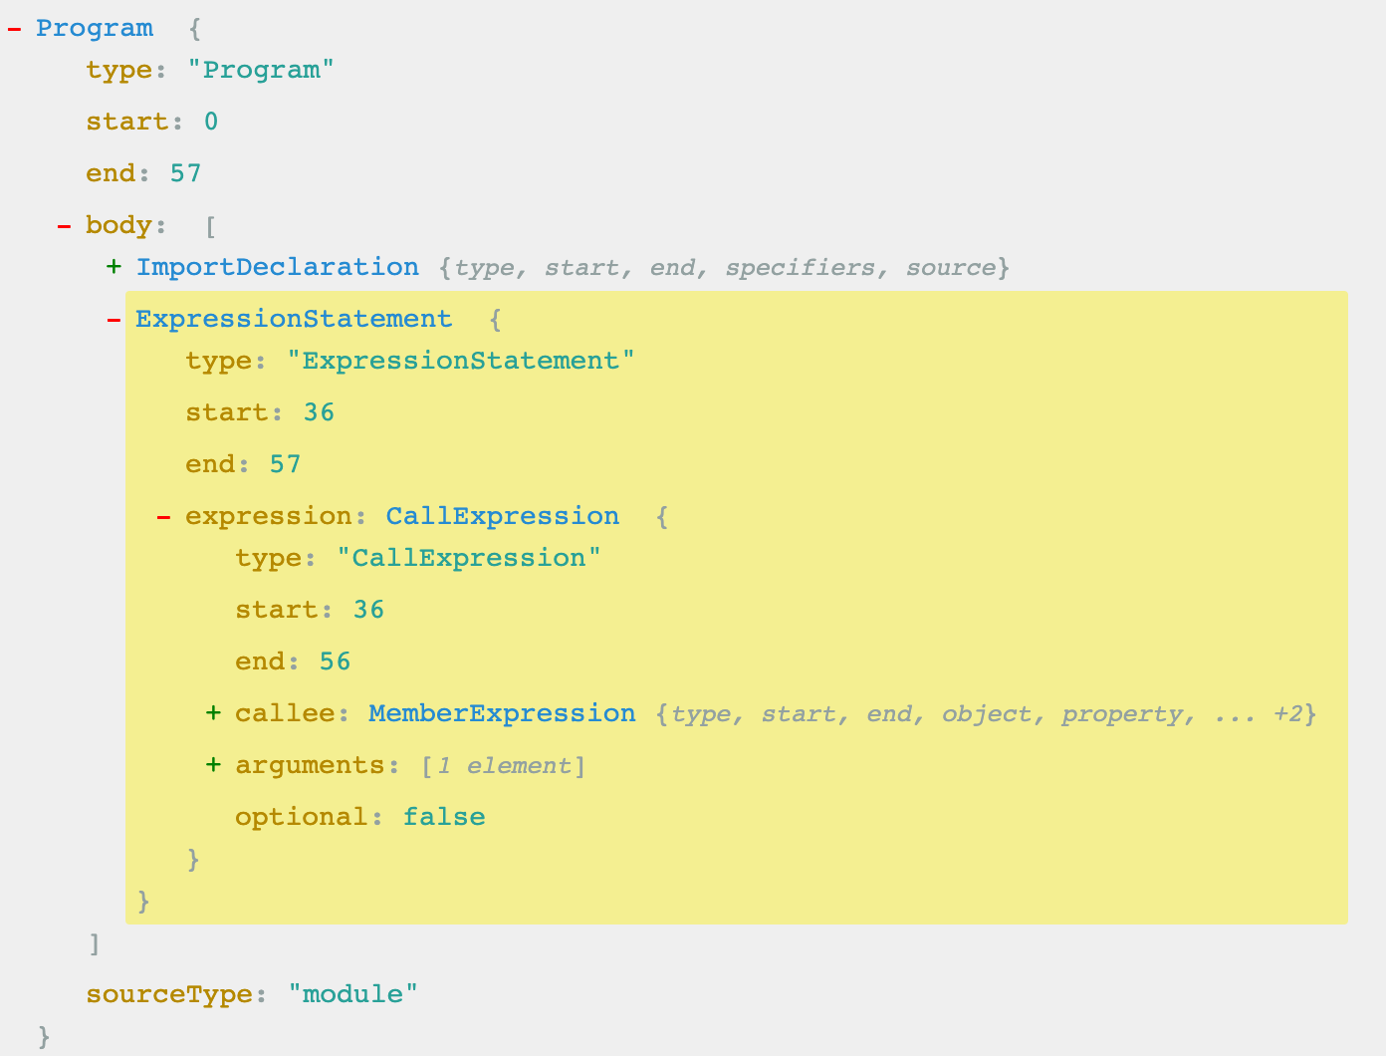1386x1056 pixels.
Task: Collapse ExpressionStatement using its minus sign
Action: (114, 320)
